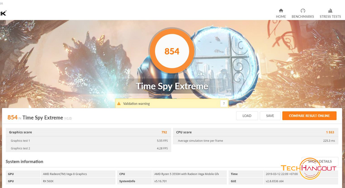Select the Graphics score header row
Image resolution: width=345 pixels, height=188 pixels.
pos(88,132)
